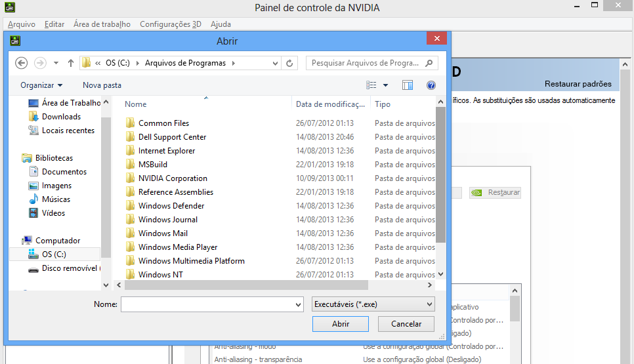Click the Up one level arrow
The width and height of the screenshot is (634, 364).
(70, 63)
